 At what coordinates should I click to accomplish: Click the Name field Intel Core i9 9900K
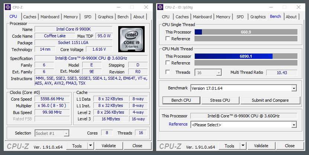[x=74, y=29]
